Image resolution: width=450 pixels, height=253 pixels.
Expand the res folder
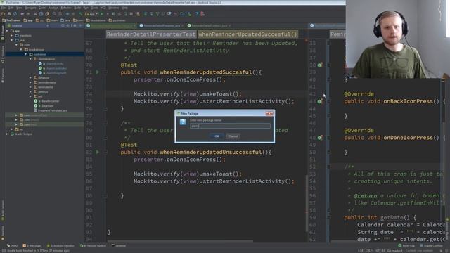[12, 129]
